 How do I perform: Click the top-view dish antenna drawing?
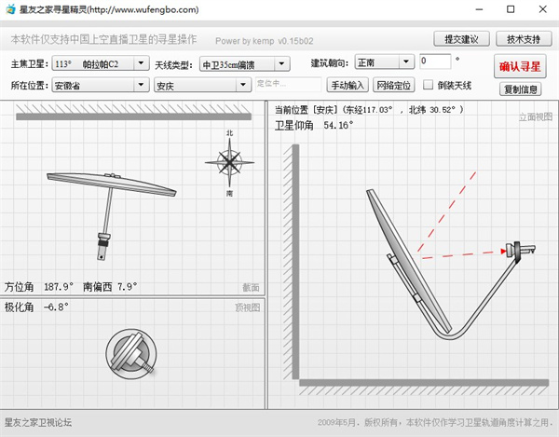[x=112, y=216]
